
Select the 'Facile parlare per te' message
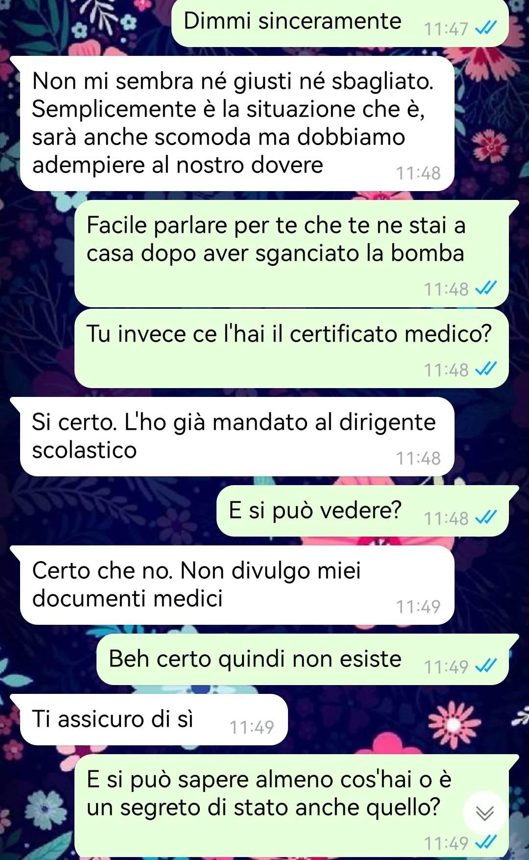point(291,254)
